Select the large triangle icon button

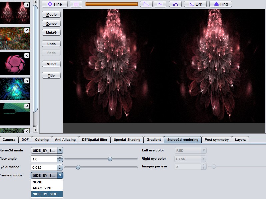146,4
